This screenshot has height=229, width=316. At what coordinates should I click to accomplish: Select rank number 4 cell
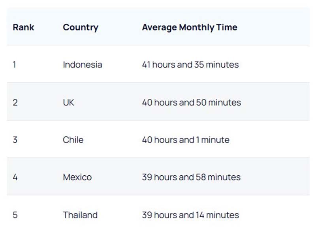[x=15, y=177]
